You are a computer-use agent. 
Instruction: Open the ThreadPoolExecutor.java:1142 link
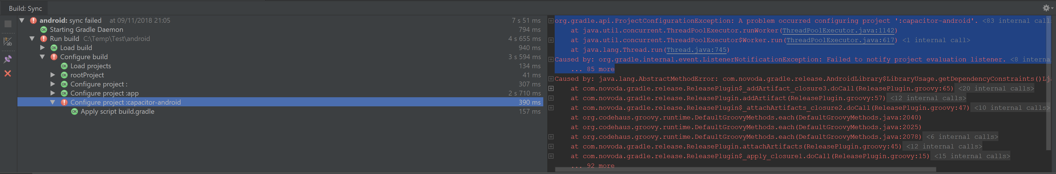(838, 31)
